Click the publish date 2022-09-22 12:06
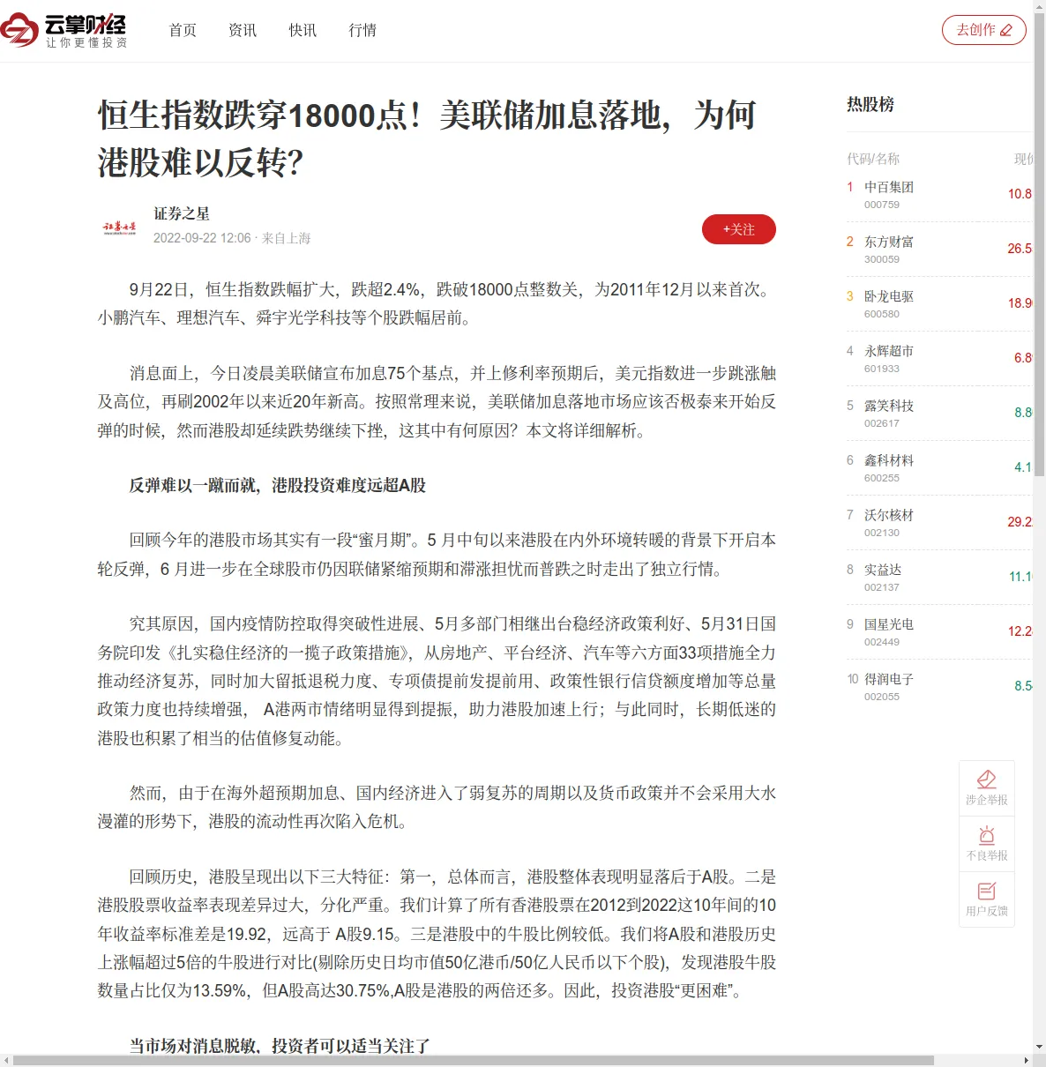This screenshot has width=1046, height=1067. pyautogui.click(x=202, y=238)
